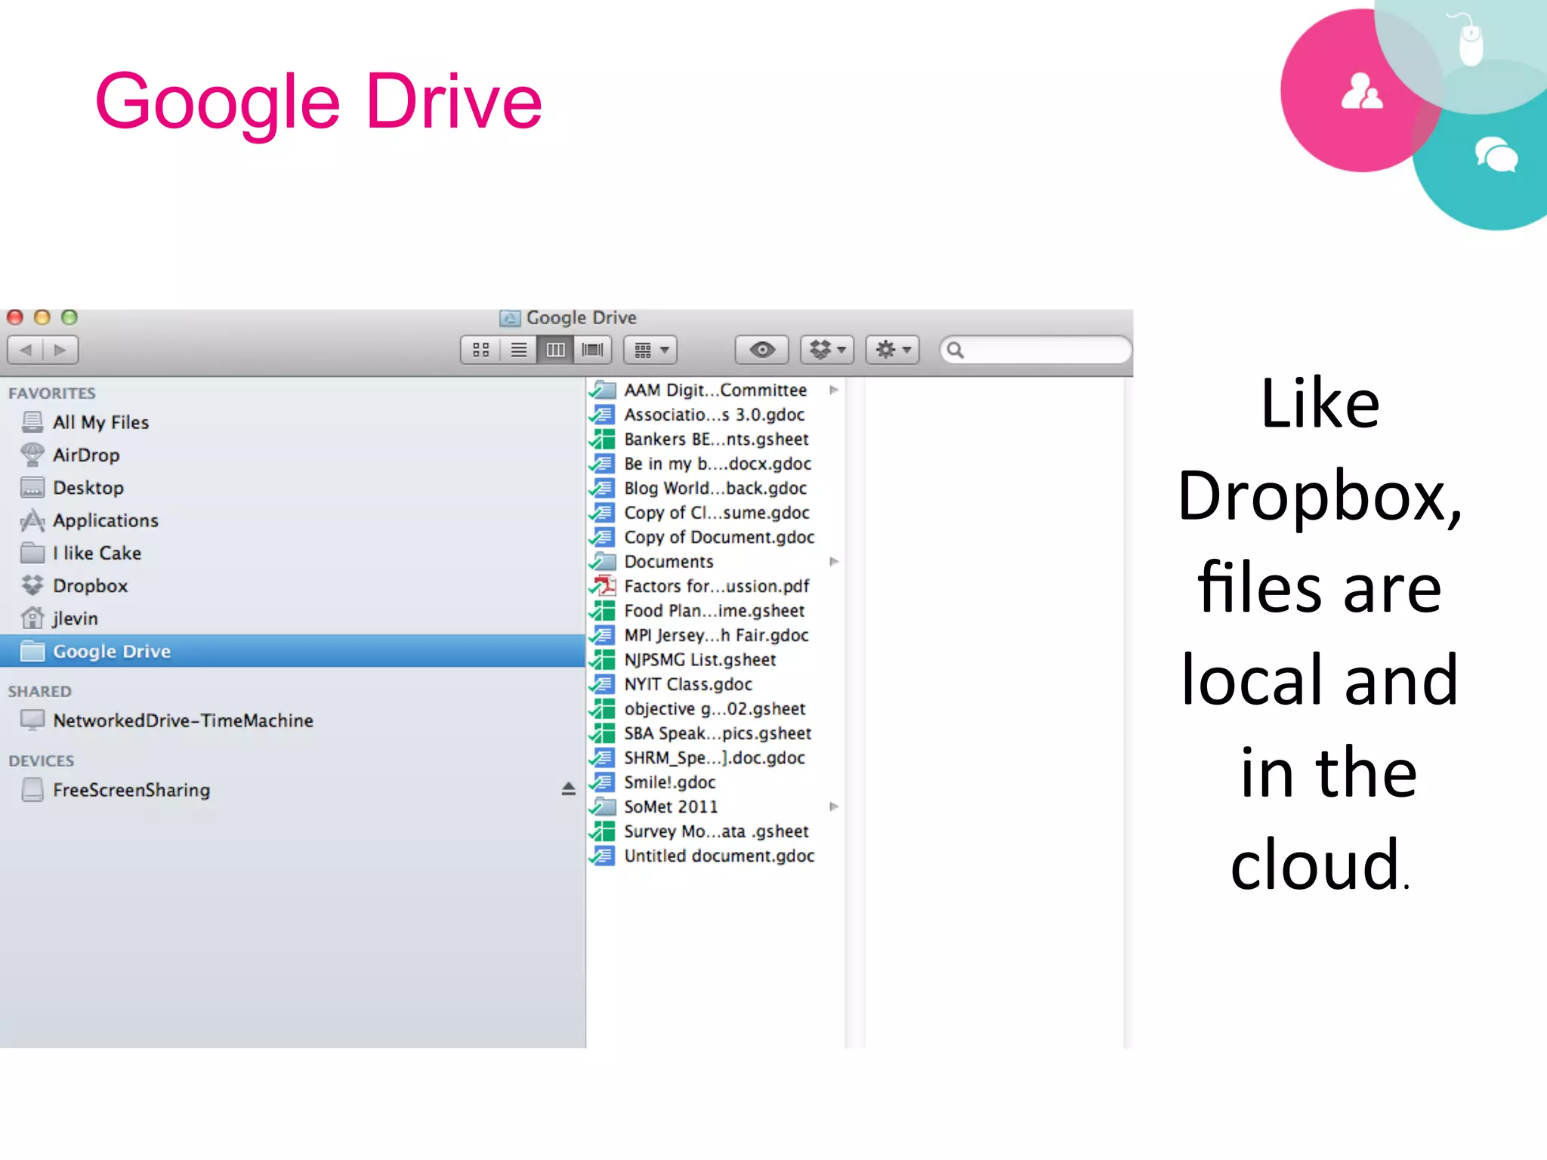Select SHRM_Spe...].doc.gdoc

715,757
